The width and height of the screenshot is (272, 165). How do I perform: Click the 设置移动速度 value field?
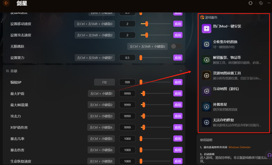point(127,24)
